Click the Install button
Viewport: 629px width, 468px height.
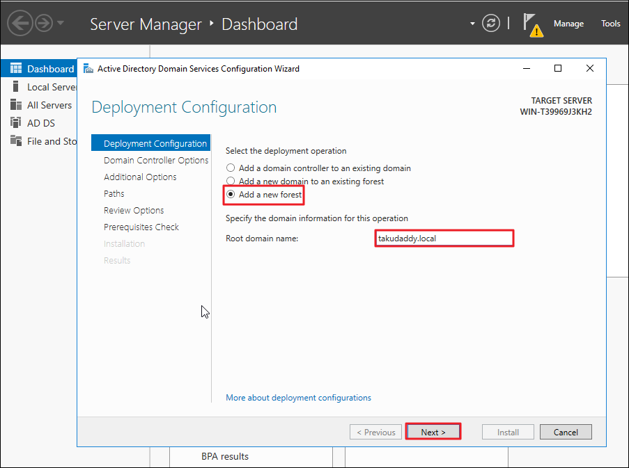508,432
